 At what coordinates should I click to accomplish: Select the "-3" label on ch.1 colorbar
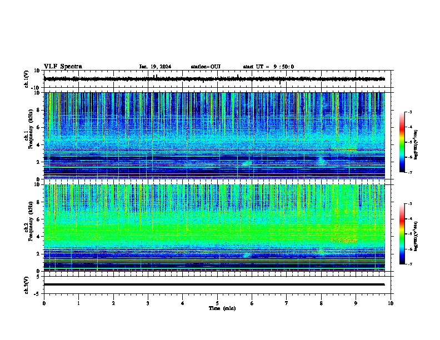[409, 112]
